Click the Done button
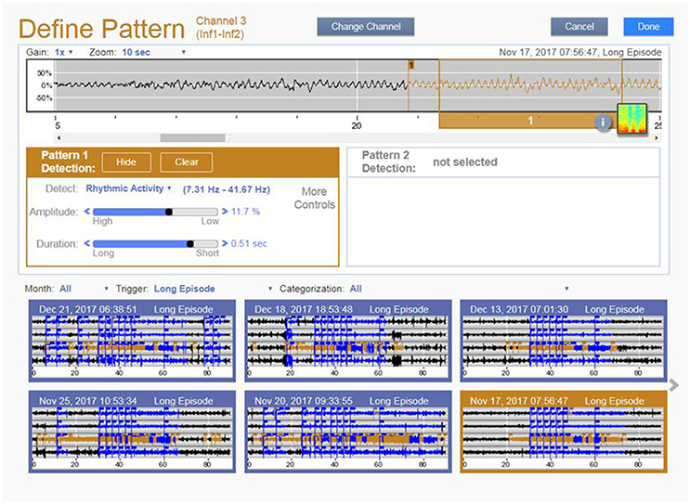The height and width of the screenshot is (504, 690). coord(648,27)
